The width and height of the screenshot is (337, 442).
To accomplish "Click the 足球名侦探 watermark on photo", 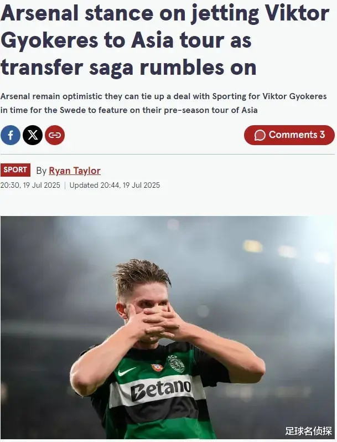I will pyautogui.click(x=309, y=431).
